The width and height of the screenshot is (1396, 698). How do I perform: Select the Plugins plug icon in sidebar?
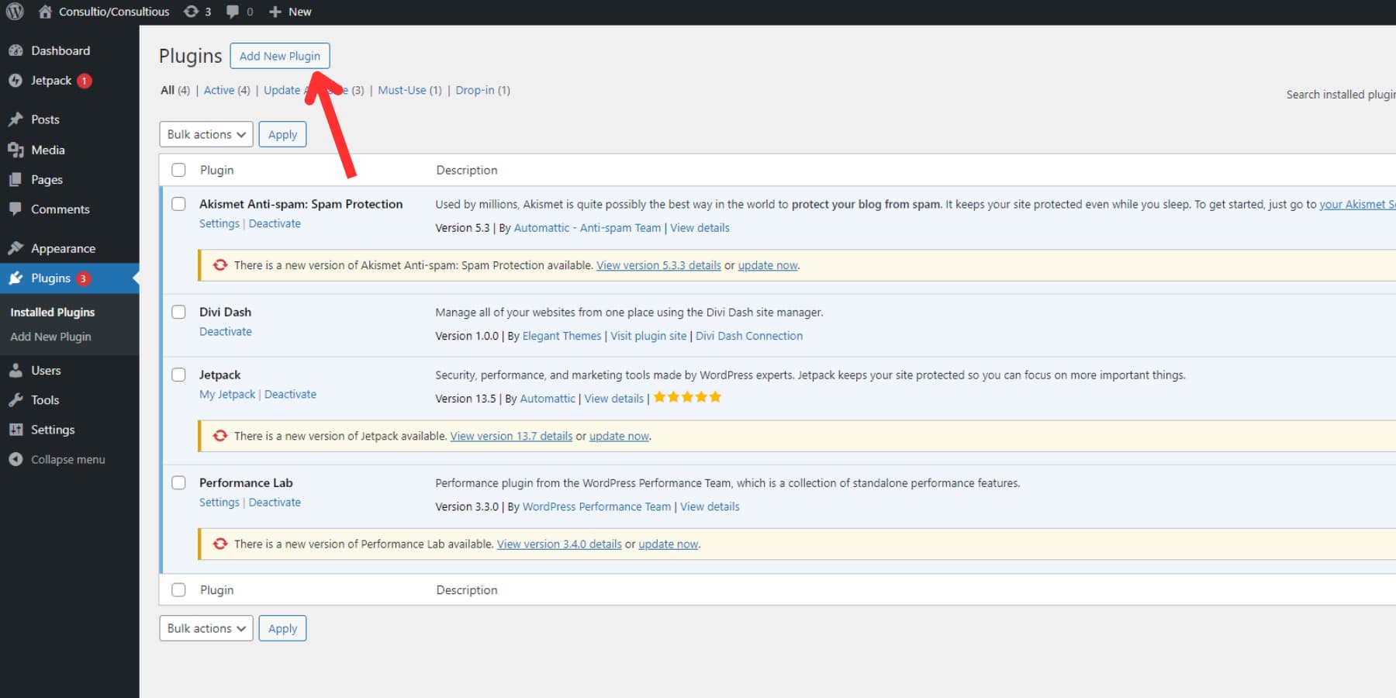tap(16, 278)
